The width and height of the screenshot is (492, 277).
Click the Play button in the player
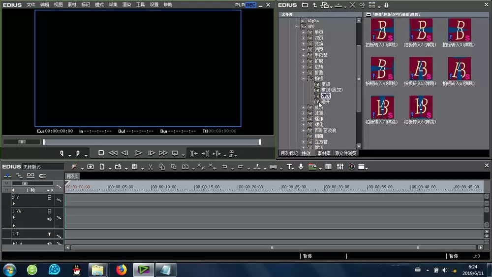(138, 153)
